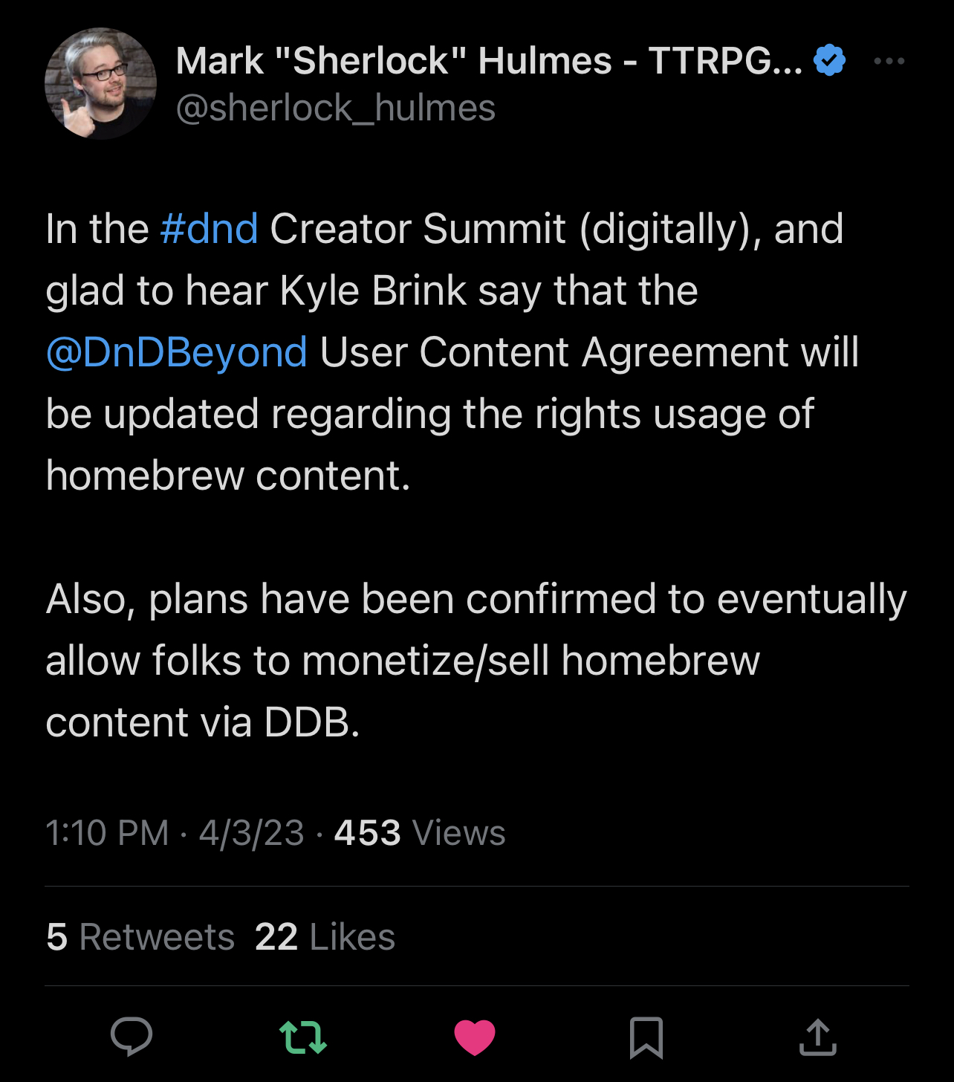Show who gave the 22 Likes

(325, 936)
